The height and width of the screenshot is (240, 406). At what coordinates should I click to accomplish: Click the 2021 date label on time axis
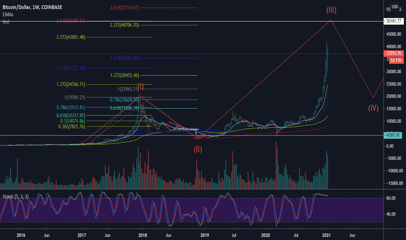(x=327, y=235)
